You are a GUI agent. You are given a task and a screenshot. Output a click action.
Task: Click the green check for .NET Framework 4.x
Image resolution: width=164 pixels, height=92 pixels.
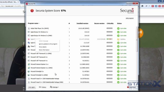[x=118, y=61]
